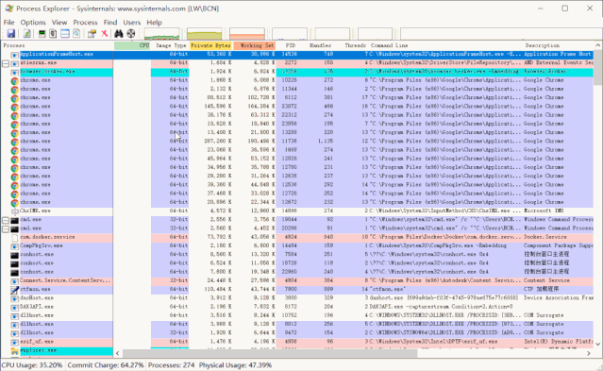Click the esif_uf.exe process icon
Viewport: 603px width, 371px height.
click(14, 342)
